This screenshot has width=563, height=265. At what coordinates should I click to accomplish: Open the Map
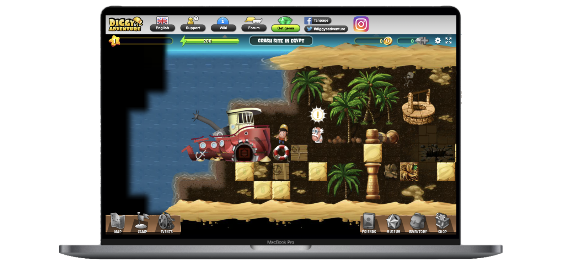pyautogui.click(x=118, y=223)
